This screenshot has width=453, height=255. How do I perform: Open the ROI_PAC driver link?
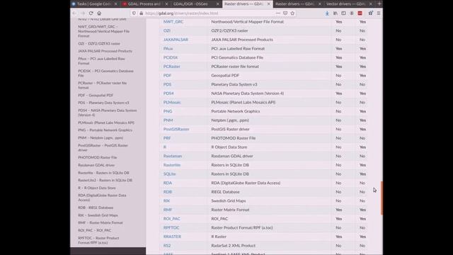click(x=171, y=219)
